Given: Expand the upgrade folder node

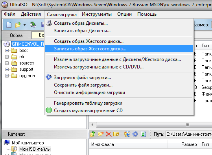Looking at the screenshot, I should point(7,76).
